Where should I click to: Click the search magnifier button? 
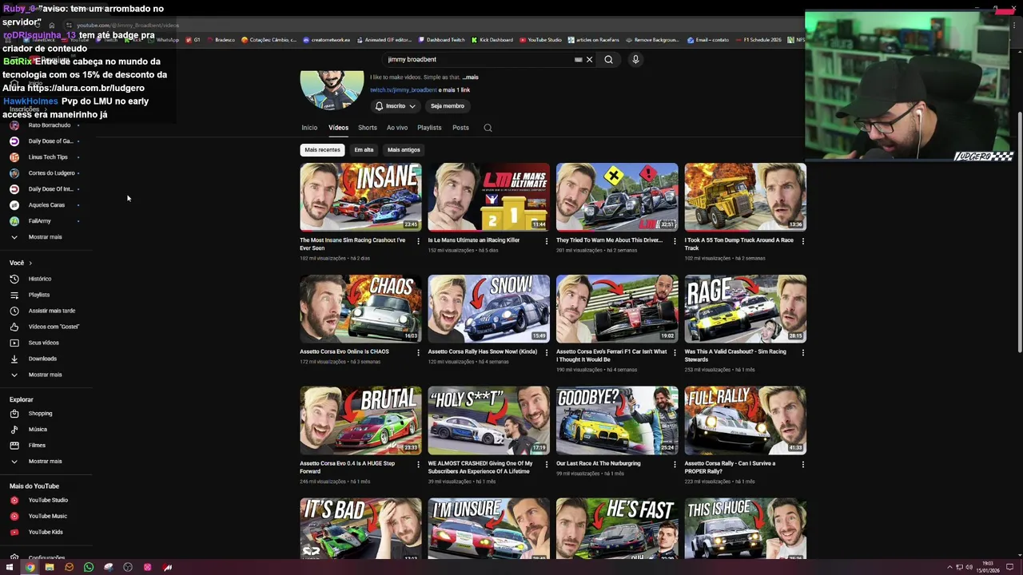coord(608,59)
